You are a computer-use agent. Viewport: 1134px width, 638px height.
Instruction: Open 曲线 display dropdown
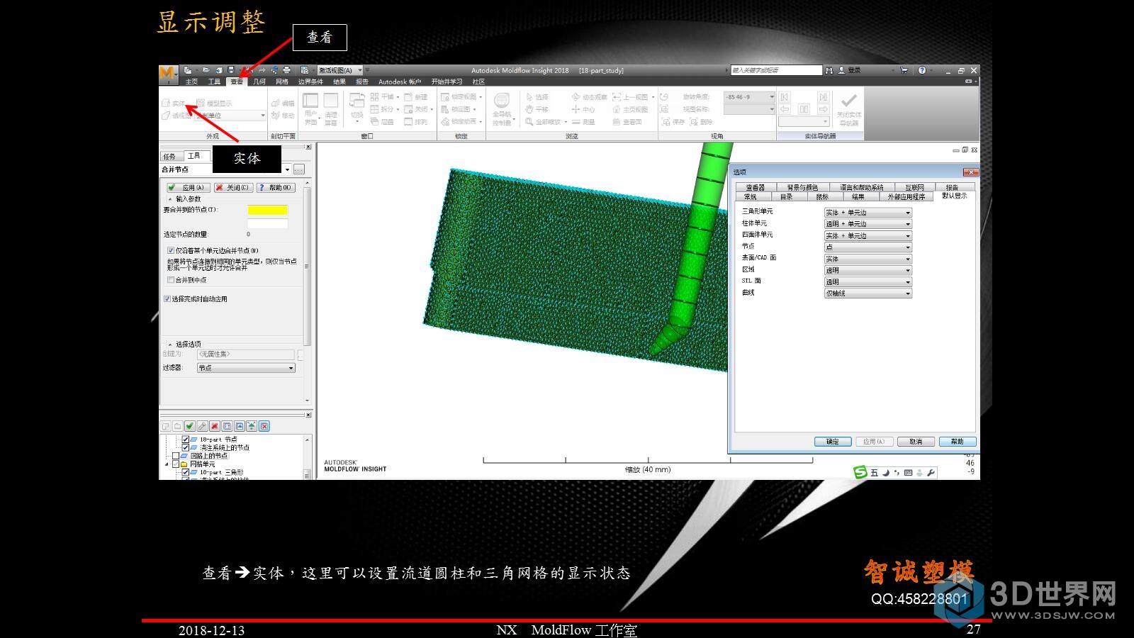868,293
